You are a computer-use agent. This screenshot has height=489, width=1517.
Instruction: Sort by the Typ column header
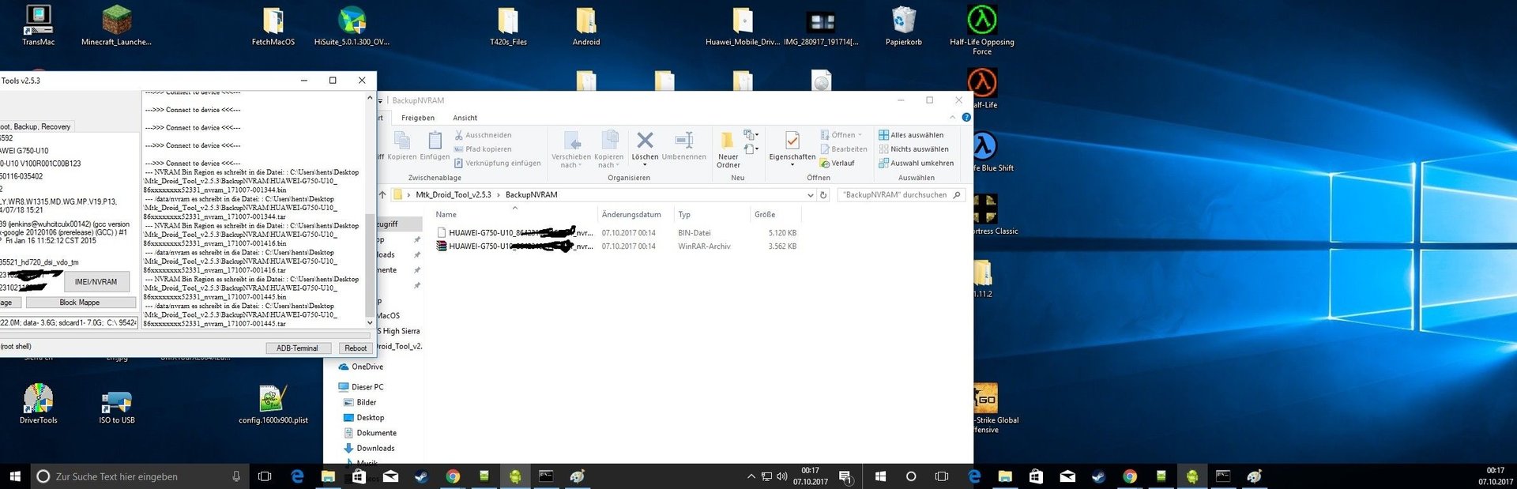point(711,215)
